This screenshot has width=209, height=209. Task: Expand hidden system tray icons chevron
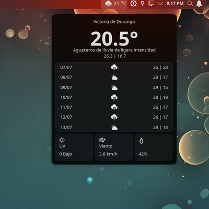point(160,4)
